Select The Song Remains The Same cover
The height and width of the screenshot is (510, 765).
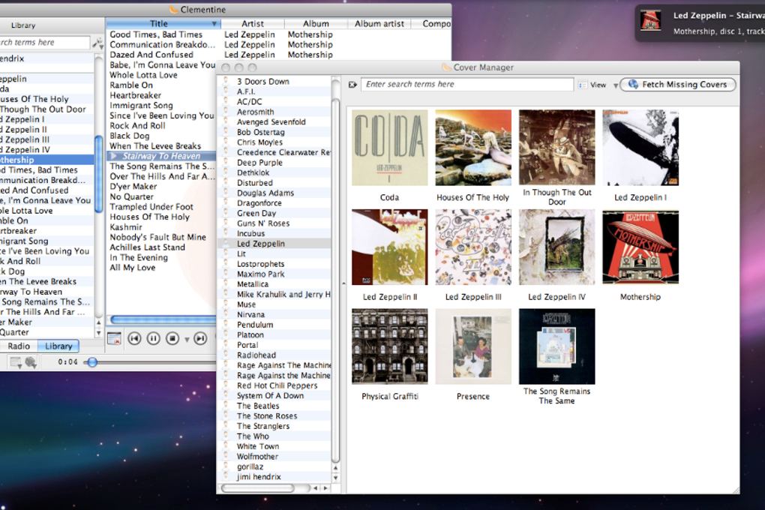(556, 346)
